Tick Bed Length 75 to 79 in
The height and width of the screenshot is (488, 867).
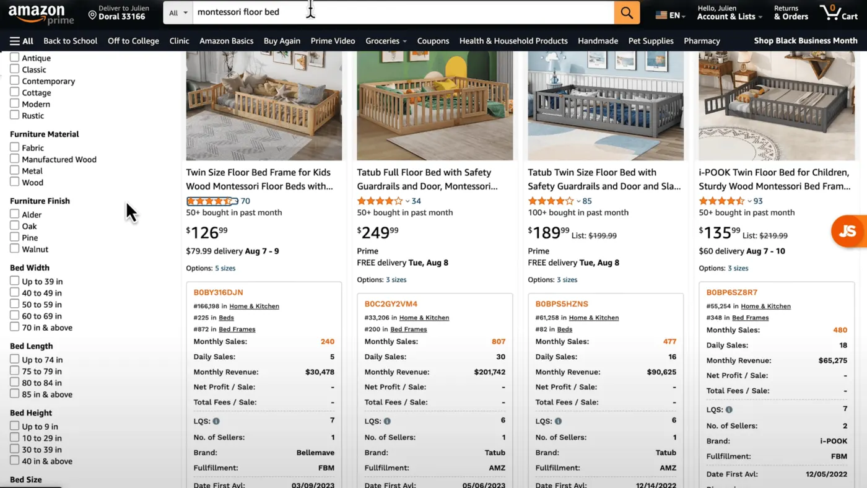tap(14, 370)
